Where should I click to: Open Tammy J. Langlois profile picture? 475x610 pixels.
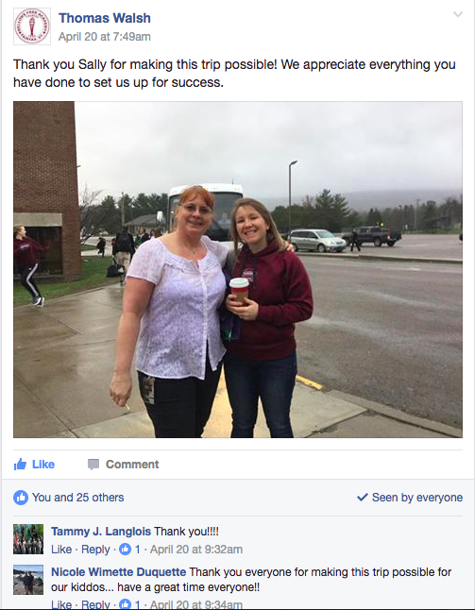[x=28, y=539]
